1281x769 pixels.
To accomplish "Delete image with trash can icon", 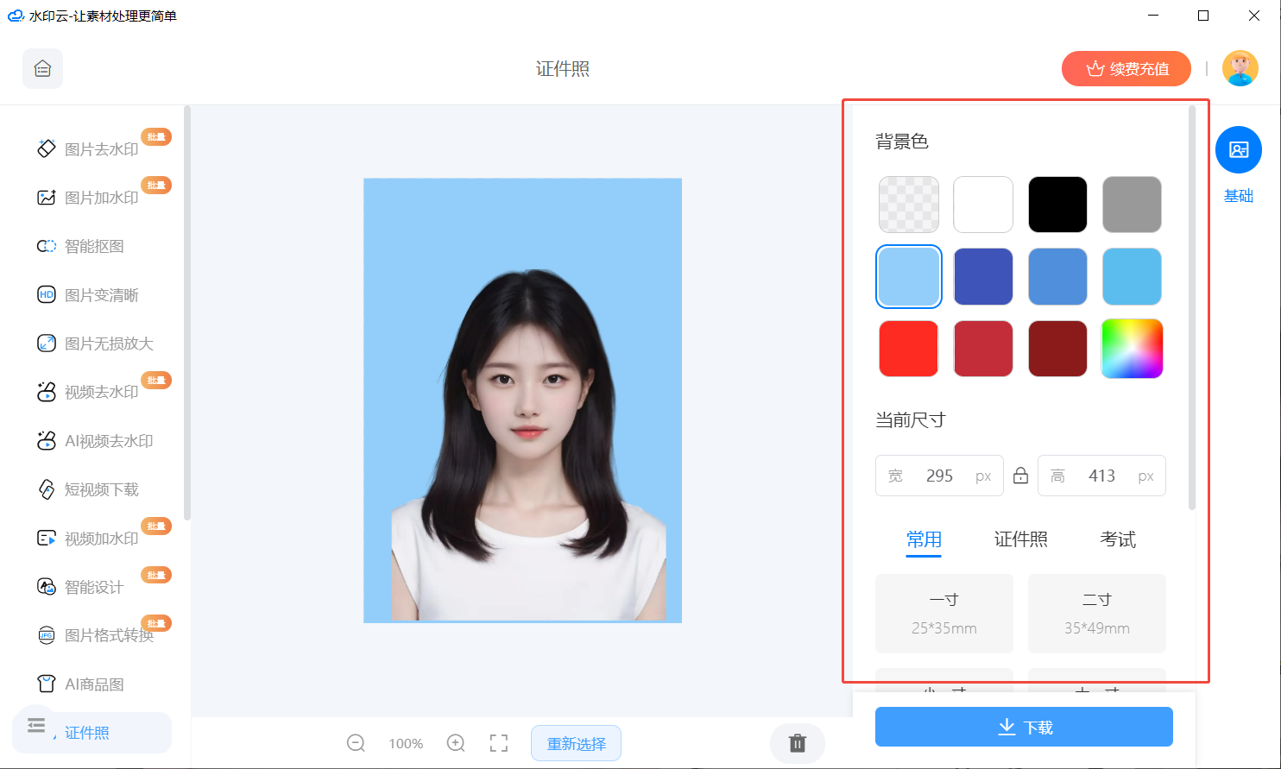I will click(798, 743).
